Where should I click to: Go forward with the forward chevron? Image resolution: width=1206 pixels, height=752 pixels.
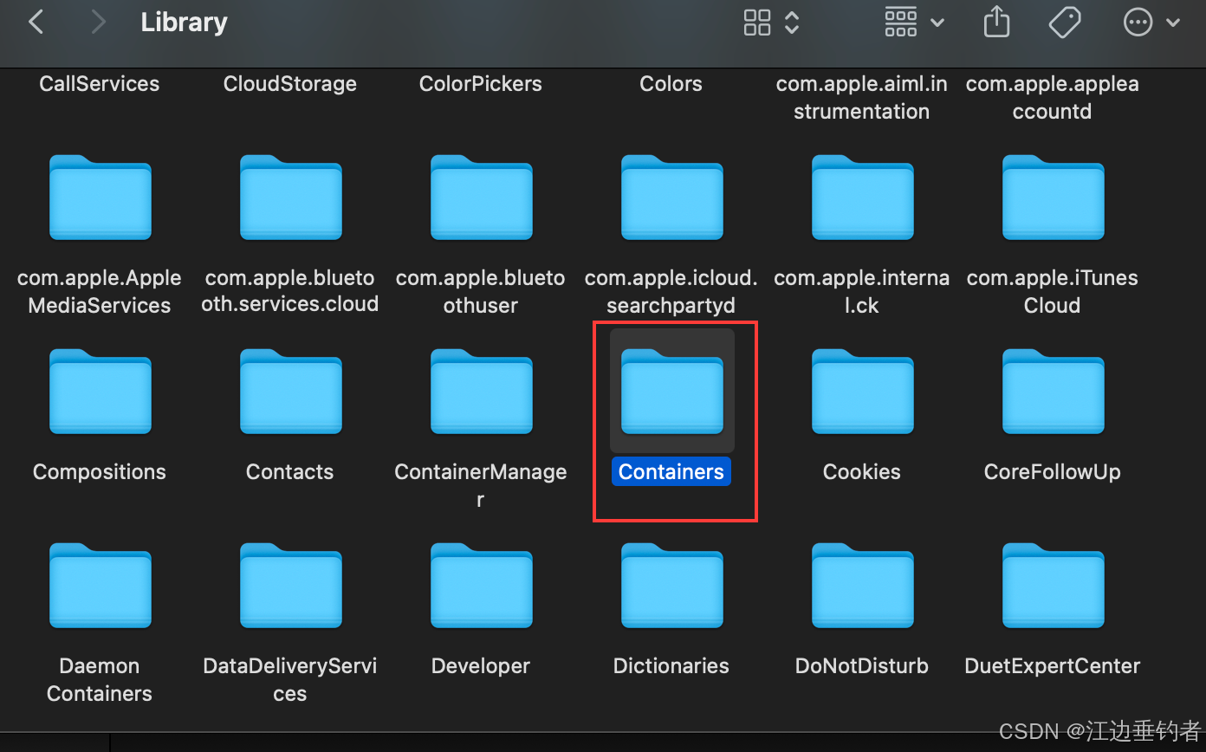coord(98,23)
